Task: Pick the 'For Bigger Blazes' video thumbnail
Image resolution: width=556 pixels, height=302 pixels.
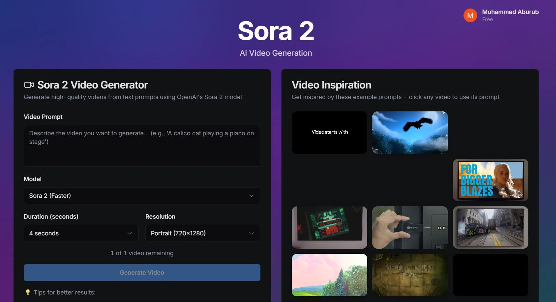Action: 490,180
